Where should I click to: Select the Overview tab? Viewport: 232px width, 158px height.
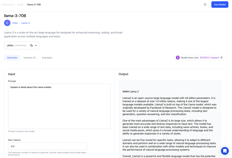click(12, 58)
